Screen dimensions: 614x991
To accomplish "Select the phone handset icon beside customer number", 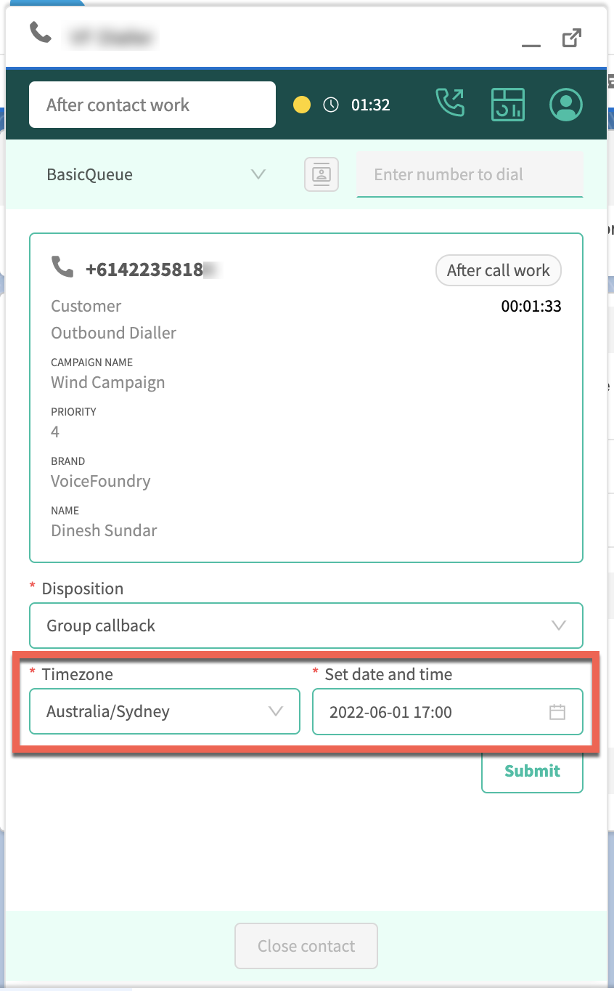I will point(62,267).
